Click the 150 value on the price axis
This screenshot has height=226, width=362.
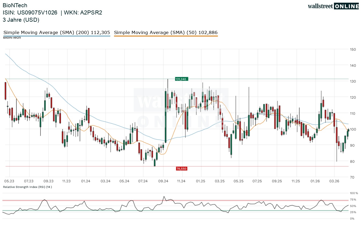pos(352,49)
